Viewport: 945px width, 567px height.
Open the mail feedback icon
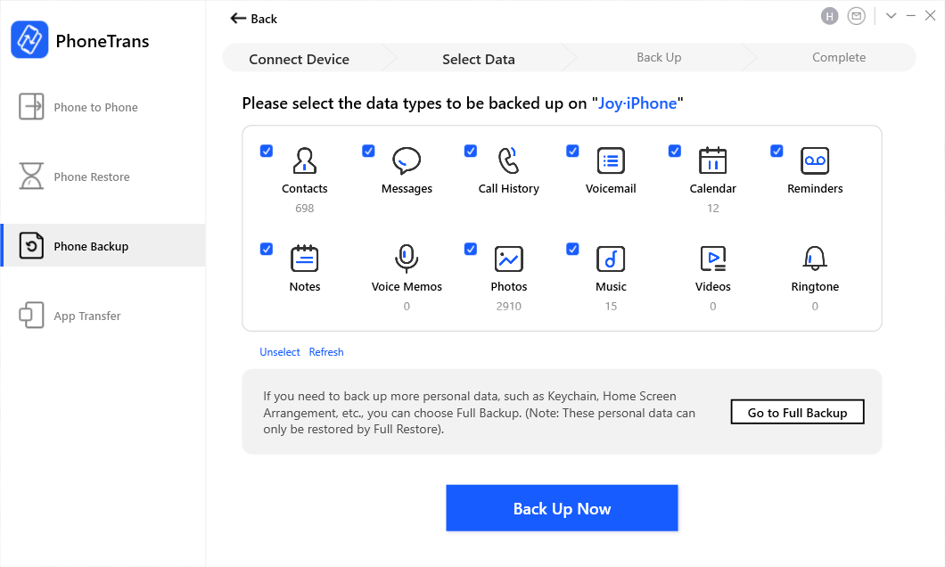point(856,16)
